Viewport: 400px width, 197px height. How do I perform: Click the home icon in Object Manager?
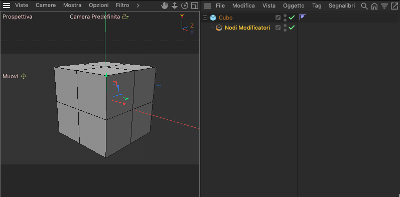click(374, 6)
